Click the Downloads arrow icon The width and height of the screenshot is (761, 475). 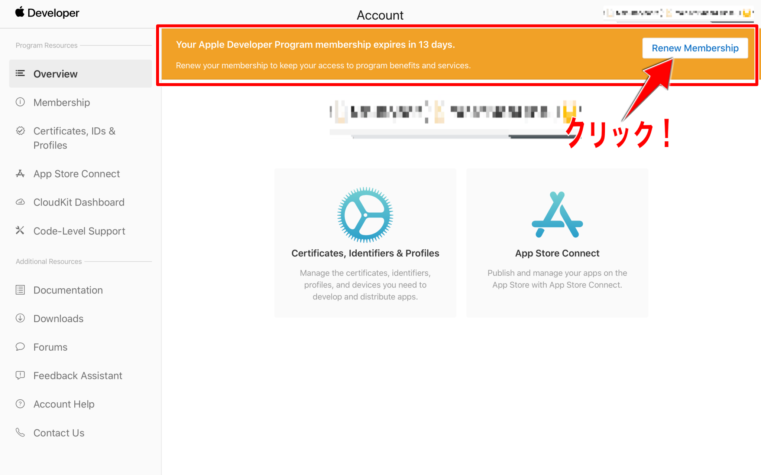click(20, 318)
